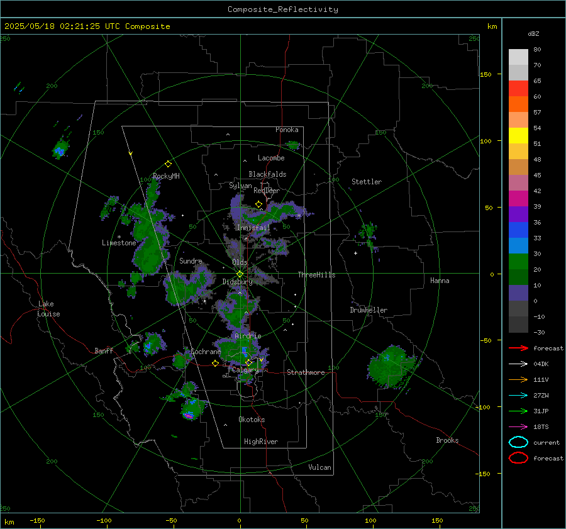Viewport: 566px width, 529px height.
Task: Click the Okotoks city label
Action: (252, 420)
